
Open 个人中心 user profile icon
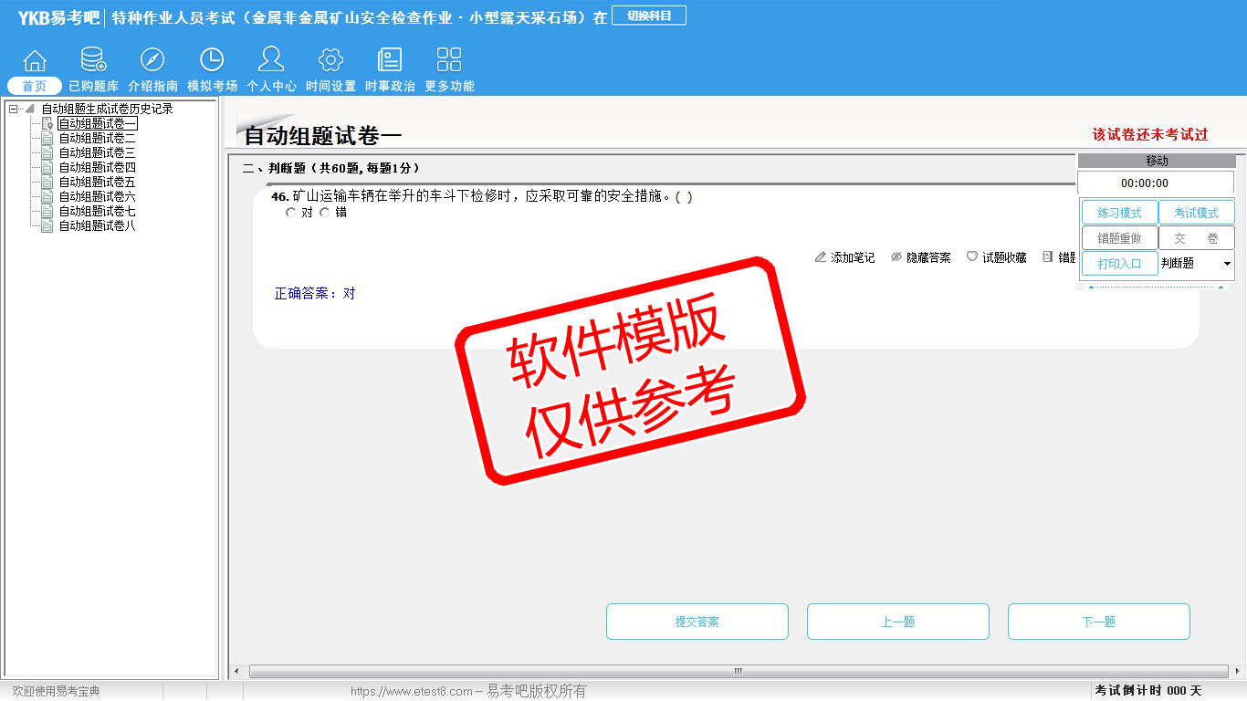(x=271, y=61)
